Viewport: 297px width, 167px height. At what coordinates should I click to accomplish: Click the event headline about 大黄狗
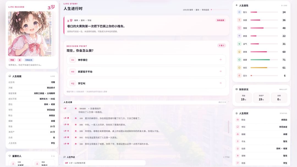(96, 26)
